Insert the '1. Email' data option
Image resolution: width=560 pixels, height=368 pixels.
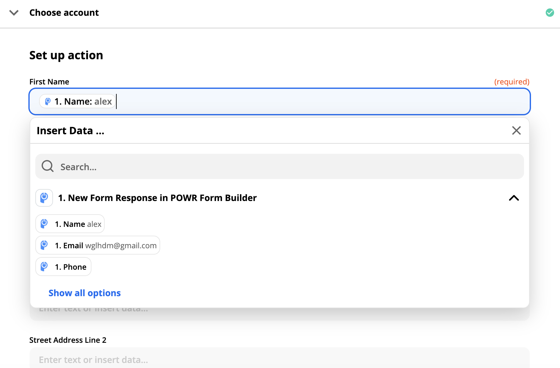[x=98, y=245]
